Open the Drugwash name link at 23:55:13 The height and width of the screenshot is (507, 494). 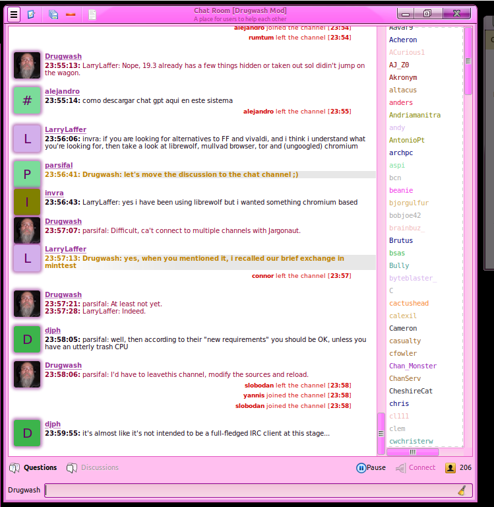point(63,56)
